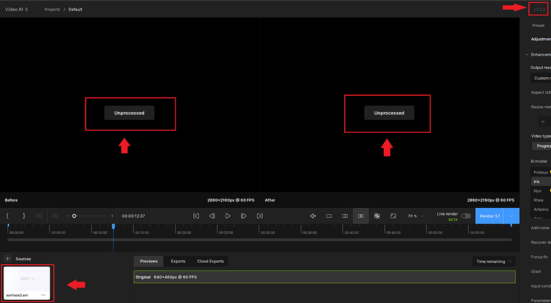The height and width of the screenshot is (303, 551).
Task: Select the side-by-side comparison view icon
Action: (x=361, y=216)
